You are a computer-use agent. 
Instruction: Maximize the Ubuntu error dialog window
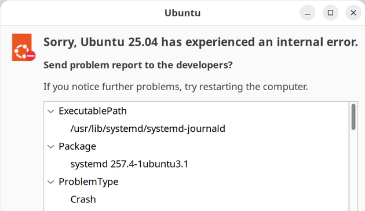point(330,13)
